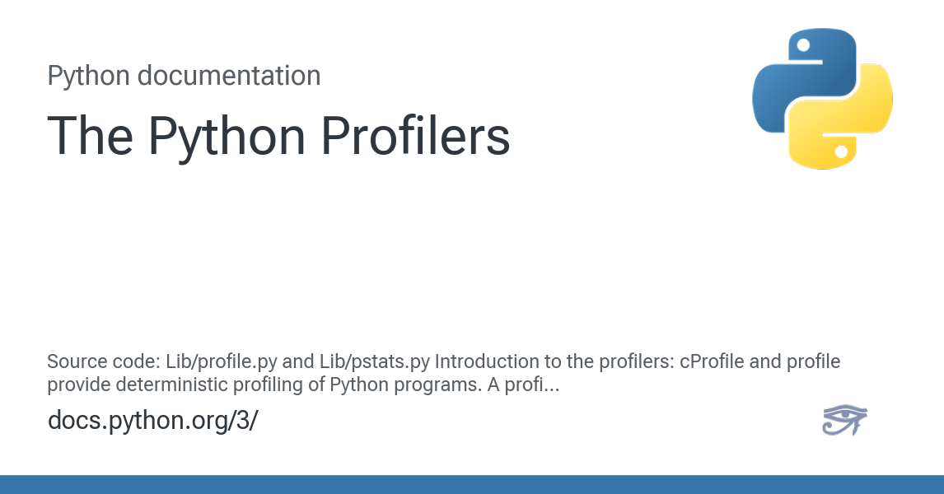Click the "Python documentation" heading
The width and height of the screenshot is (944, 494).
point(184,76)
